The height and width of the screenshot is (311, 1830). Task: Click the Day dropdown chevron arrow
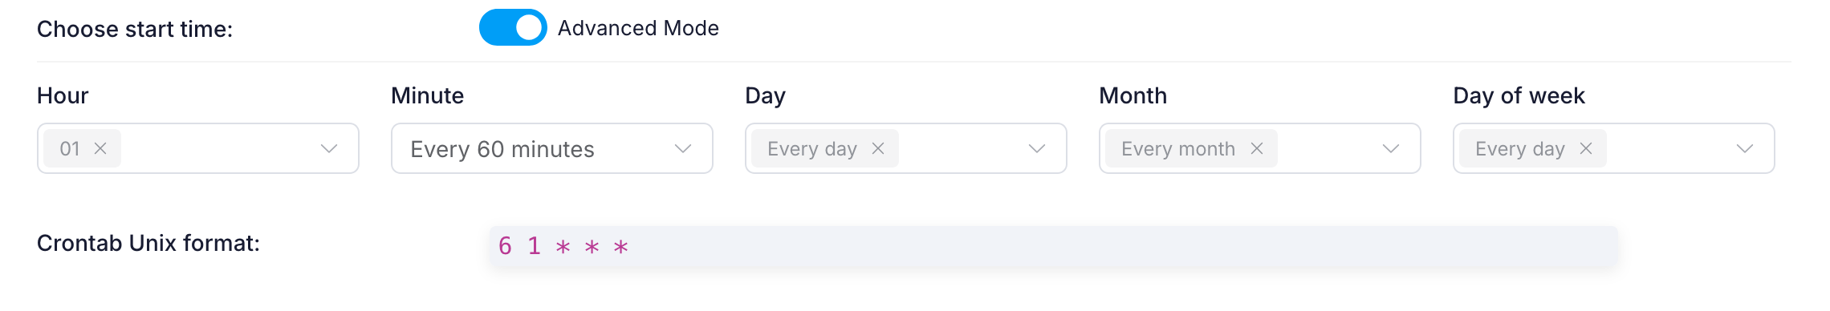pos(1037,148)
